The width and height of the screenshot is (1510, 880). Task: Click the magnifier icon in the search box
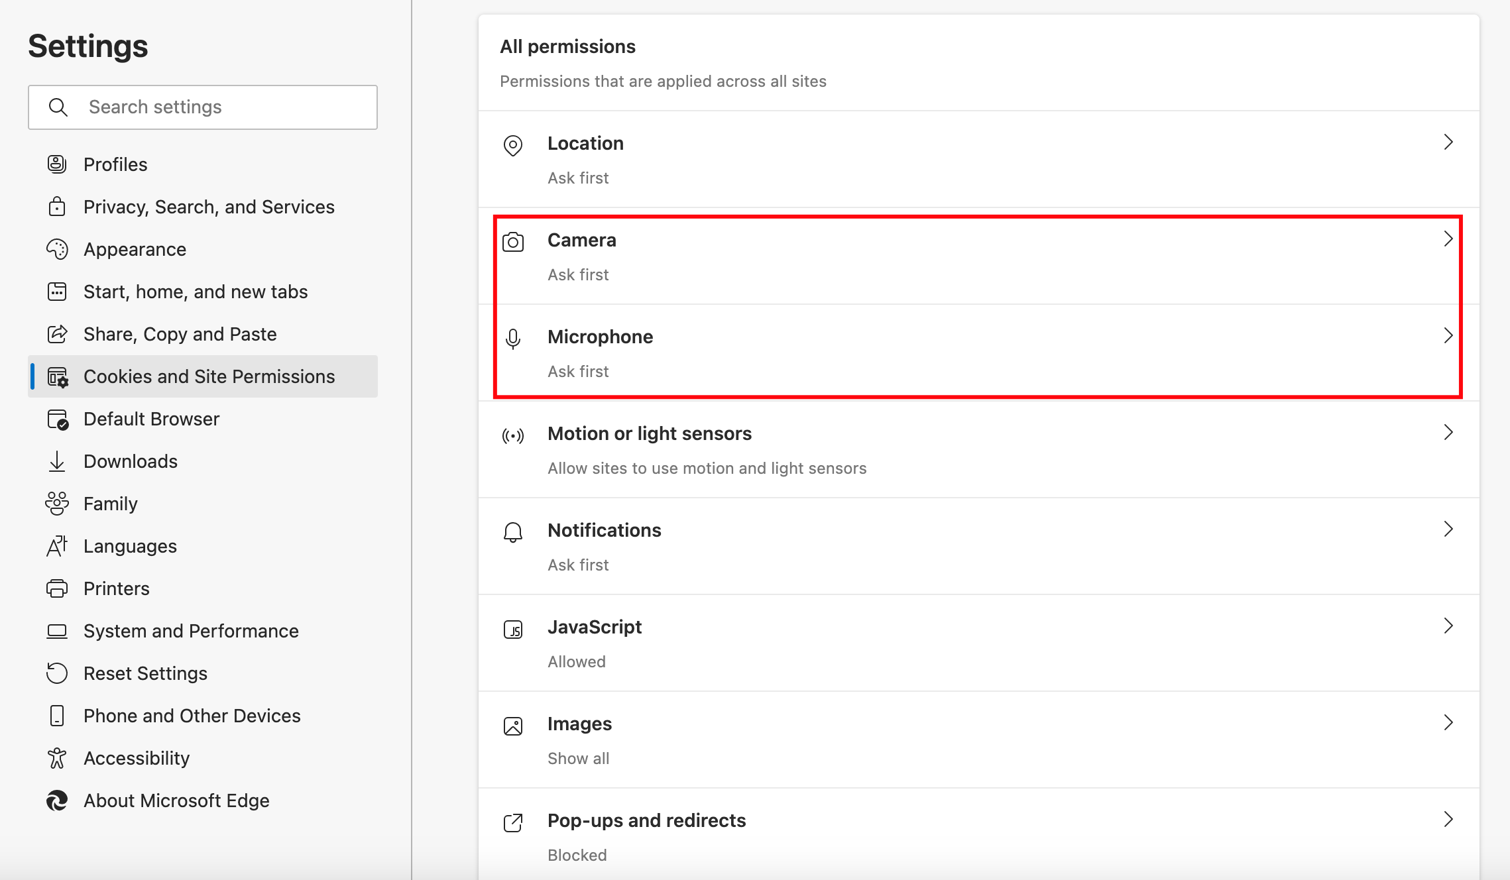(x=58, y=107)
